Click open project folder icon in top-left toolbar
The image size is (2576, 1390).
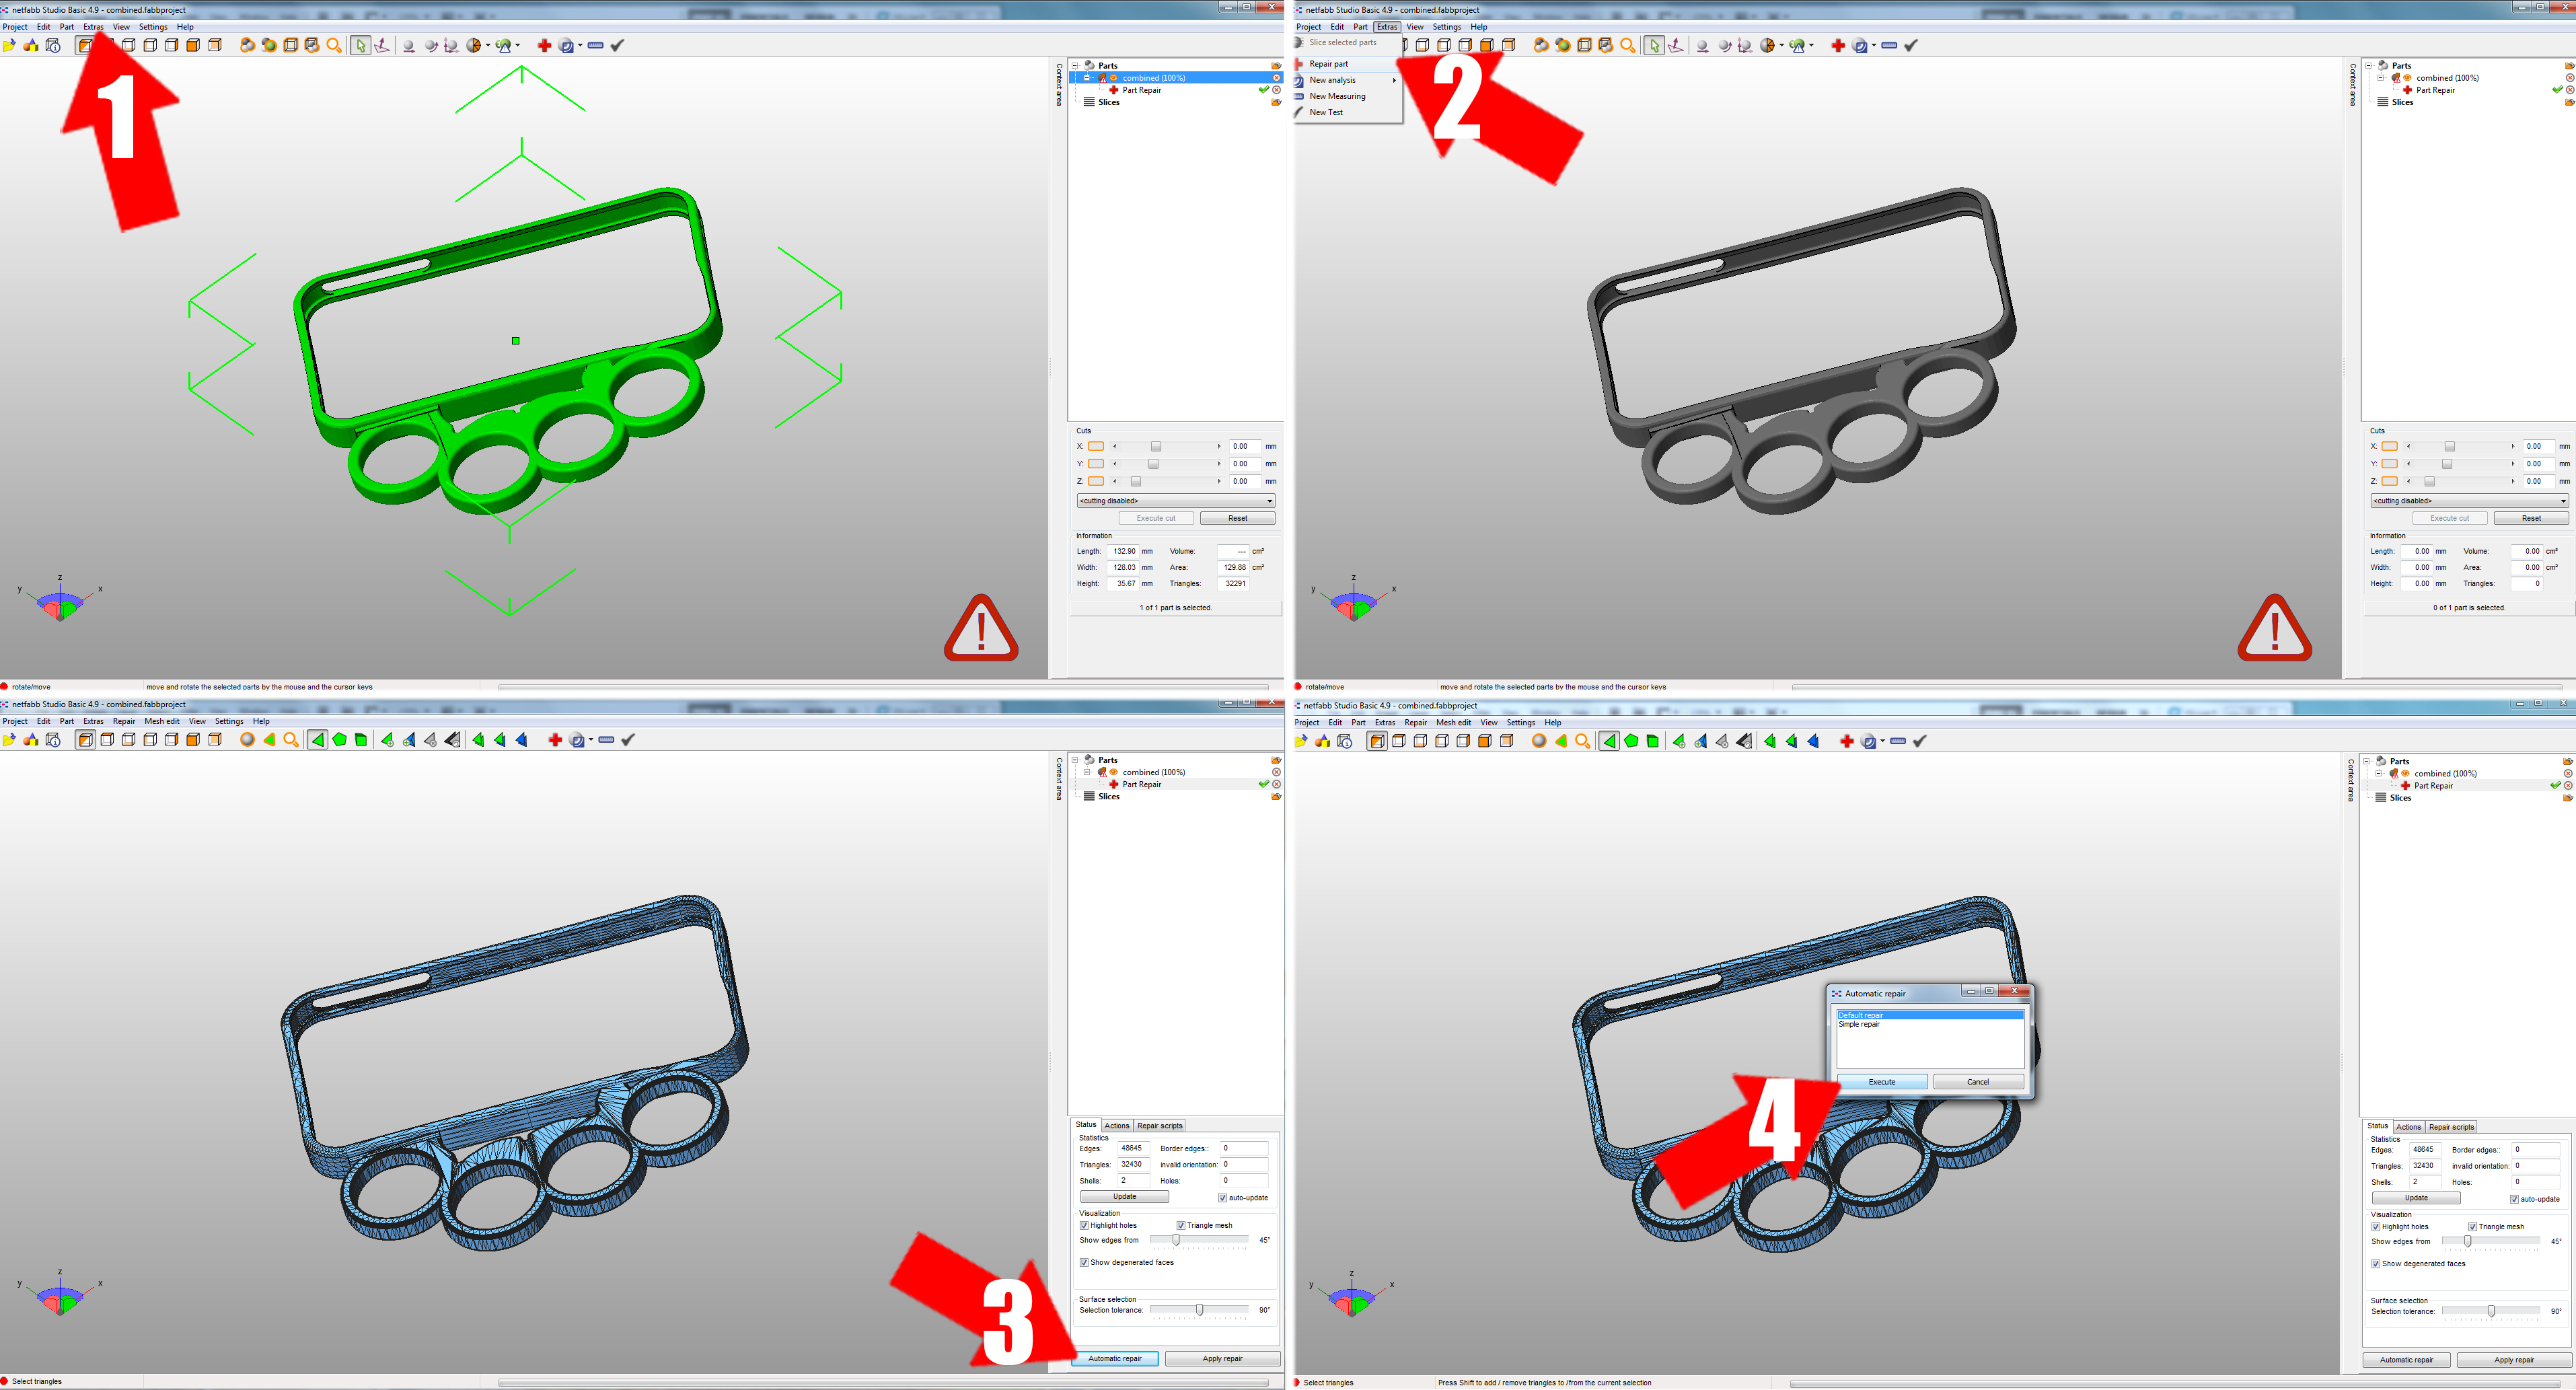(9, 45)
